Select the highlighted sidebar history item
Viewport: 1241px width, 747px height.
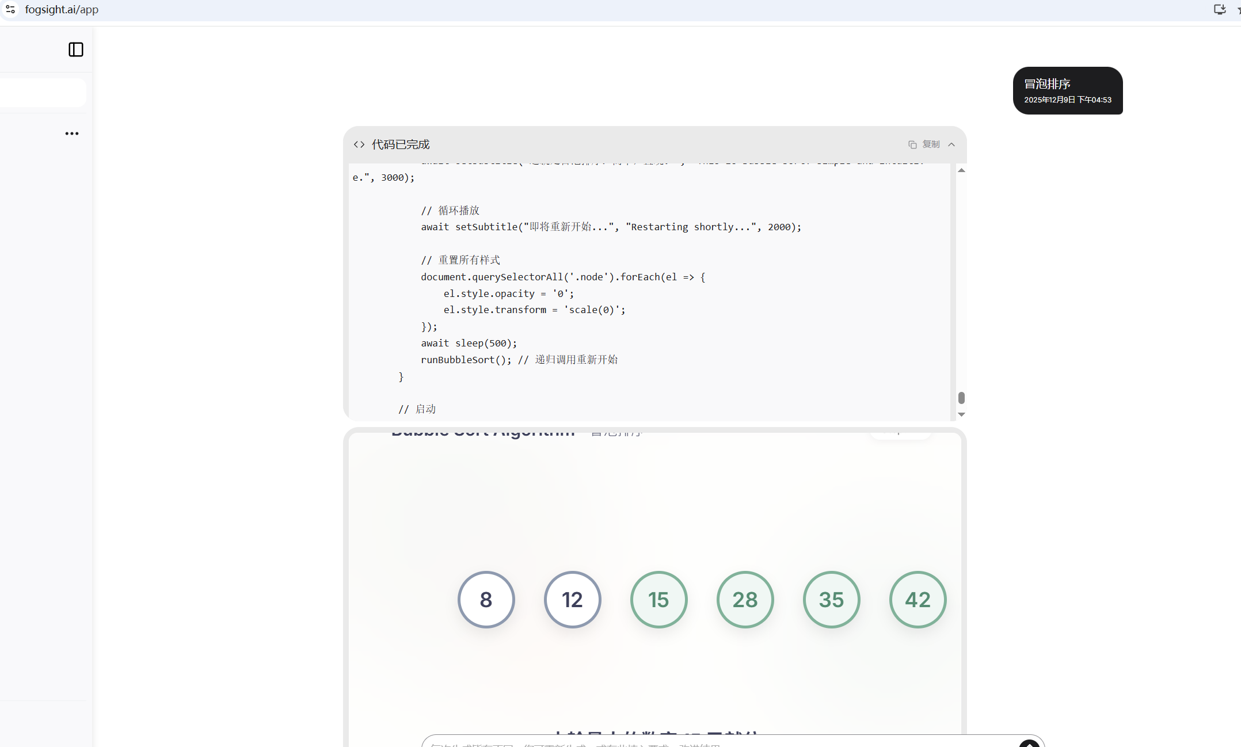pyautogui.click(x=43, y=93)
